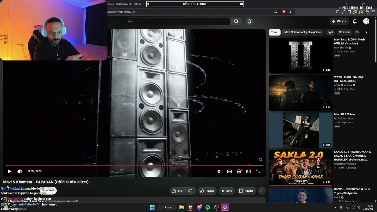The width and height of the screenshot is (377, 212).
Task: Open the Mavi & ctb & ZUN video title
Action: (x=349, y=41)
